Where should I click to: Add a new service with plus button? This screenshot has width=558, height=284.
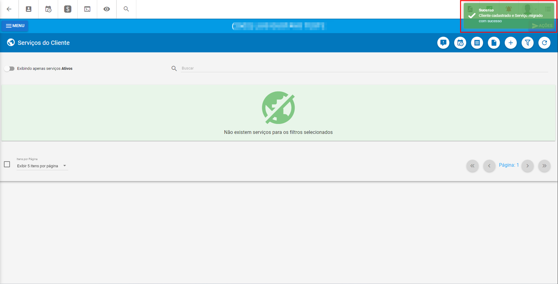pyautogui.click(x=511, y=43)
